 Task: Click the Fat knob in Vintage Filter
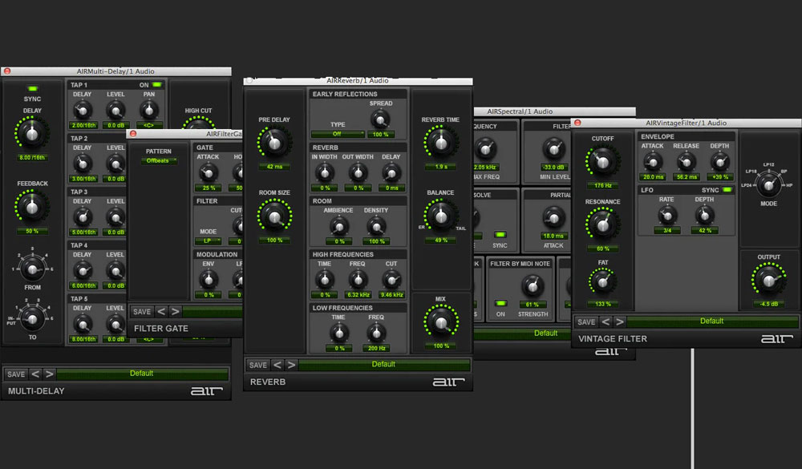coord(602,282)
